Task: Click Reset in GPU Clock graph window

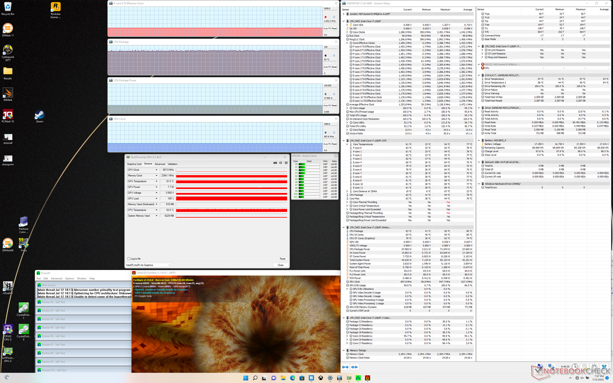Action: [334, 144]
